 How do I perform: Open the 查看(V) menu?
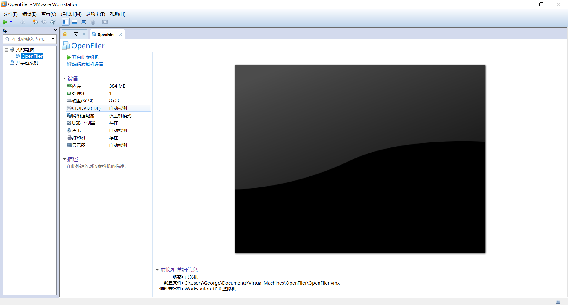point(49,14)
